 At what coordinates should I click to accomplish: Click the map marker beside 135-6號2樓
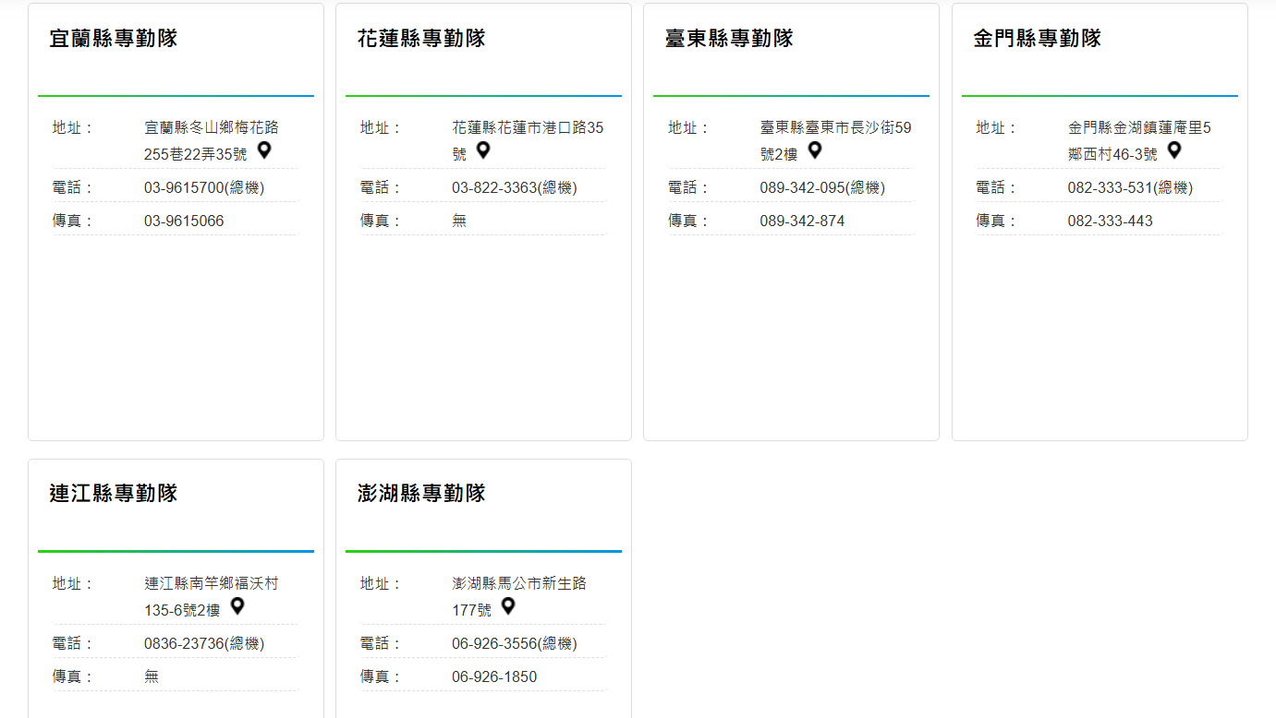237,606
